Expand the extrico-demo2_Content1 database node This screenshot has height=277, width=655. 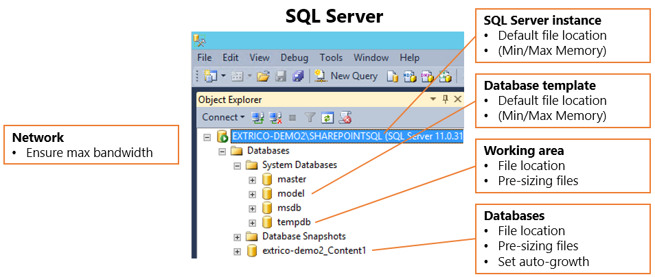(238, 251)
